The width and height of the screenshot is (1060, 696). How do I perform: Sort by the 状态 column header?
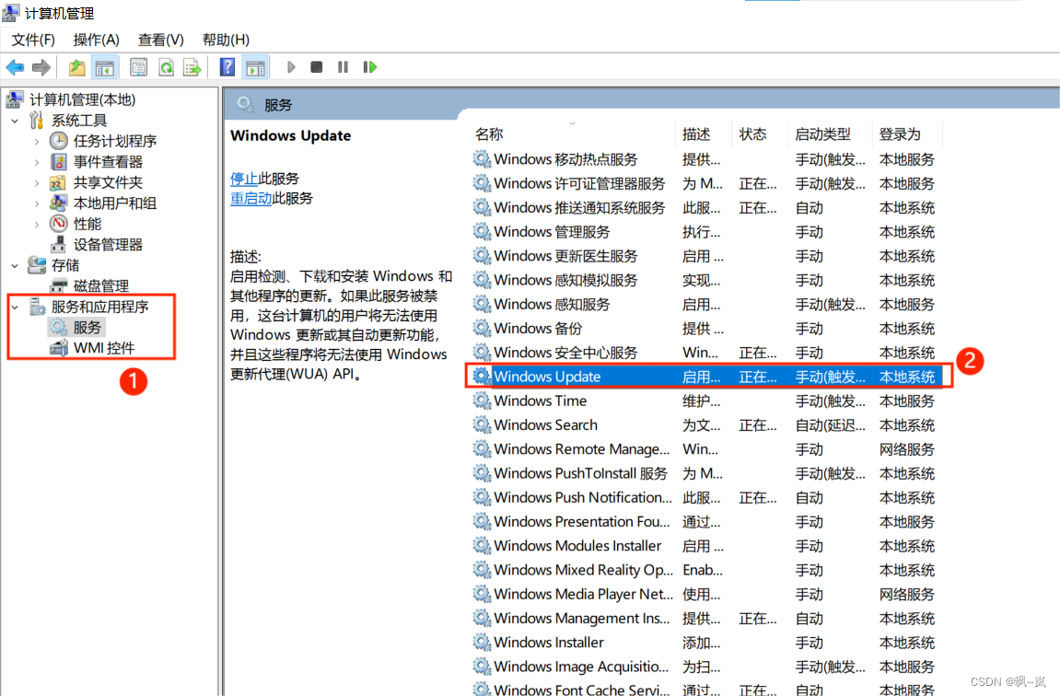coord(759,133)
